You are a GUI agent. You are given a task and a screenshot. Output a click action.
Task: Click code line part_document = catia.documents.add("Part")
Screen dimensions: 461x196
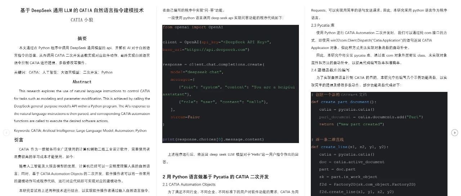(371, 117)
